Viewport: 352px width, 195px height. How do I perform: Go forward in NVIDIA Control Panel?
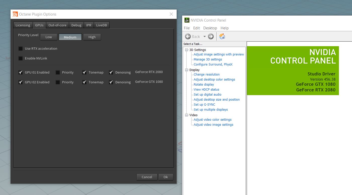(211, 36)
